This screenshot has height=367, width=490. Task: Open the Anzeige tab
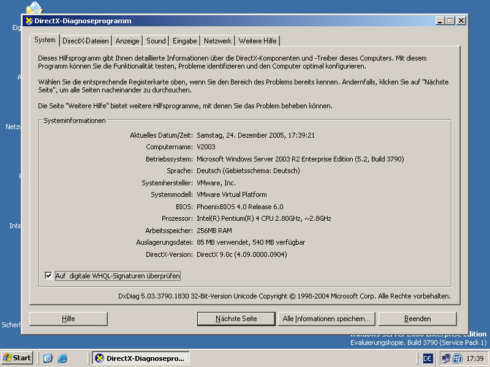coord(127,41)
